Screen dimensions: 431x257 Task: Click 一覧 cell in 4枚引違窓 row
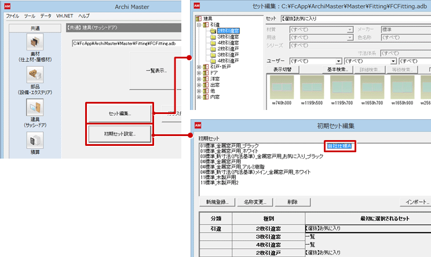tap(368, 245)
